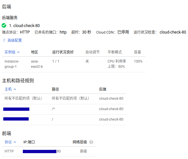188x159 pixels.
Task: Click the green healthy status checkmark icon
Action: click(4, 25)
